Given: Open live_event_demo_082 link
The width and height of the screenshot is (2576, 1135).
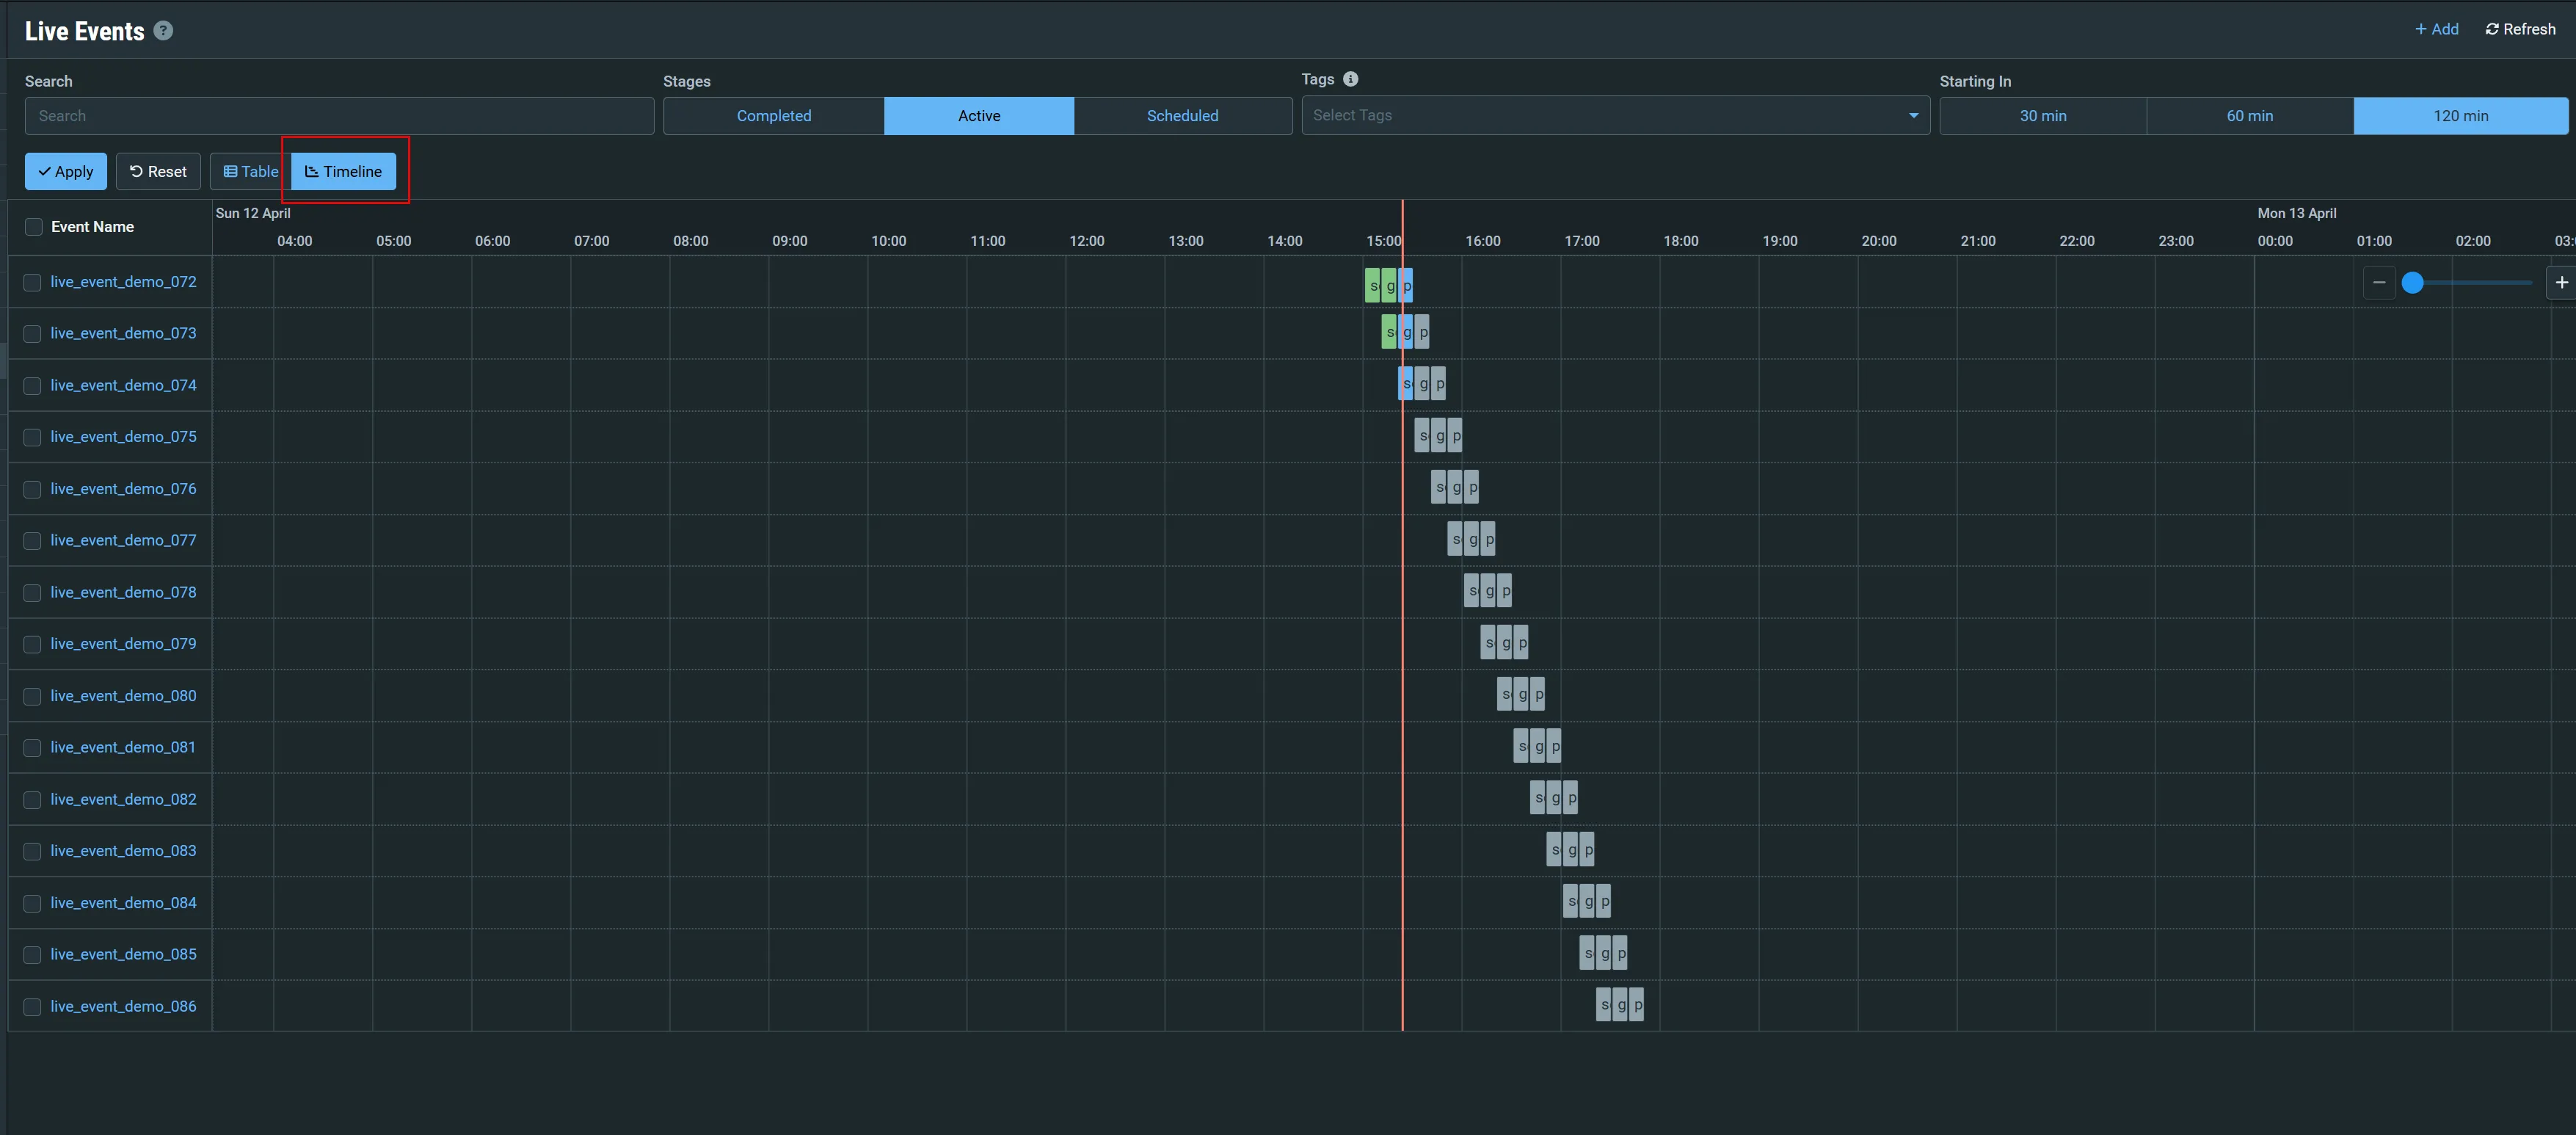Looking at the screenshot, I should (123, 799).
